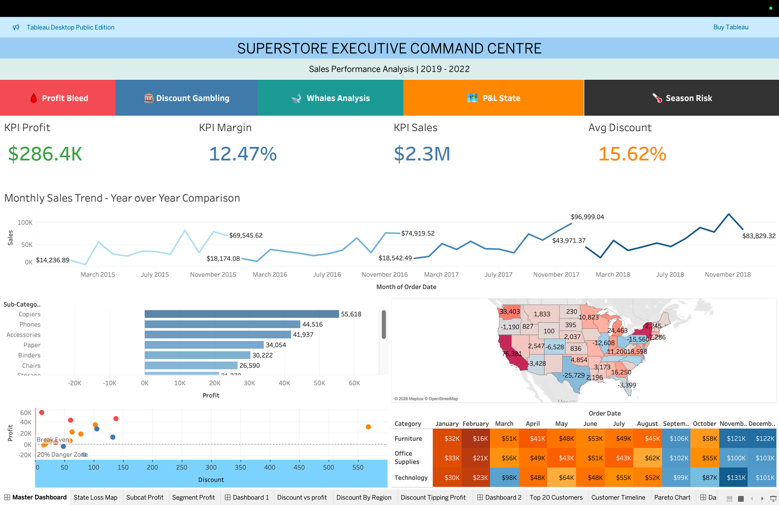Image resolution: width=779 pixels, height=505 pixels.
Task: Open the Discount By Region sheet tab
Action: (x=364, y=497)
